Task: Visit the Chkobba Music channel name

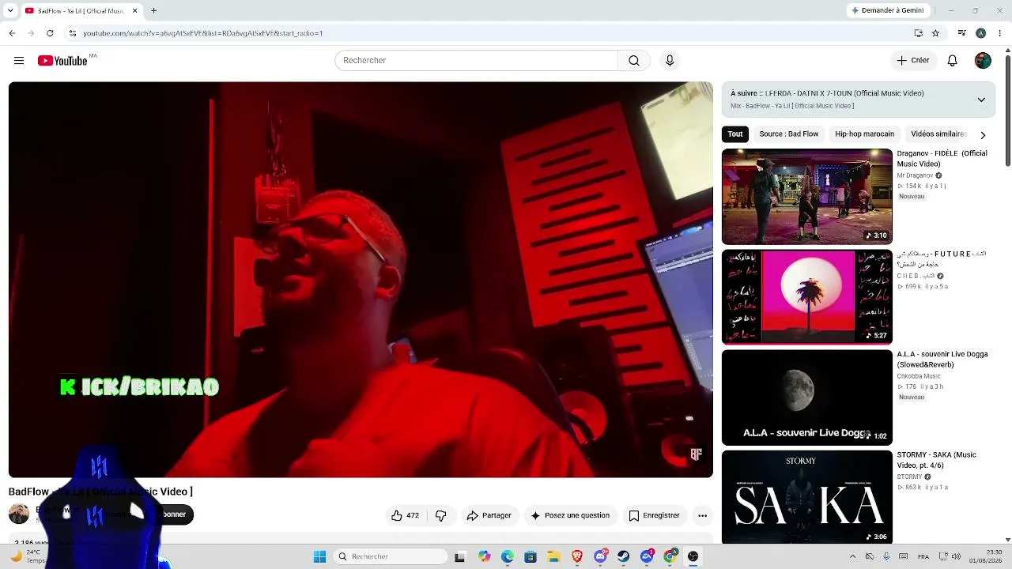Action: click(919, 376)
